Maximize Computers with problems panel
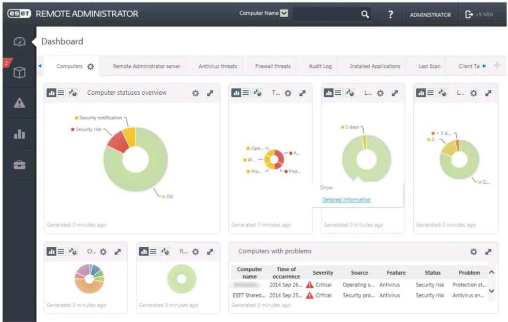Image resolution: width=508 pixels, height=322 pixels. pyautogui.click(x=488, y=252)
